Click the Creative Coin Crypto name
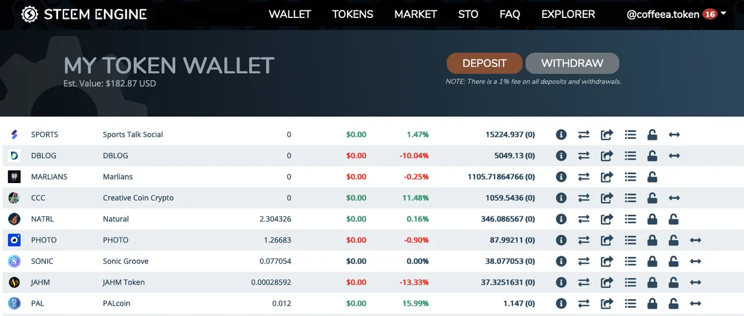This screenshot has height=316, width=744. [138, 198]
